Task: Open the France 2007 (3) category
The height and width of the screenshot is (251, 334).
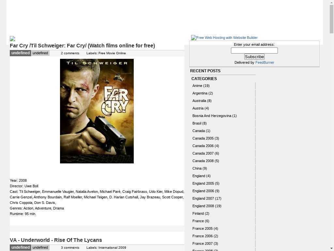Action: pos(205,243)
